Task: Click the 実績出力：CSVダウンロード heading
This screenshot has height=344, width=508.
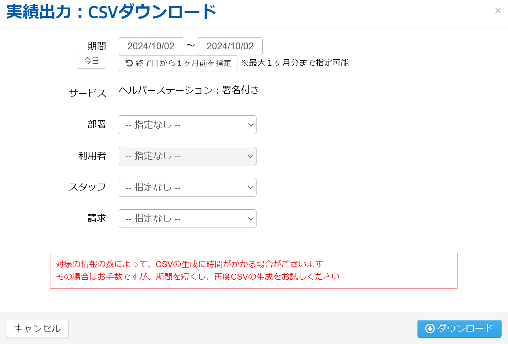Action: [111, 12]
